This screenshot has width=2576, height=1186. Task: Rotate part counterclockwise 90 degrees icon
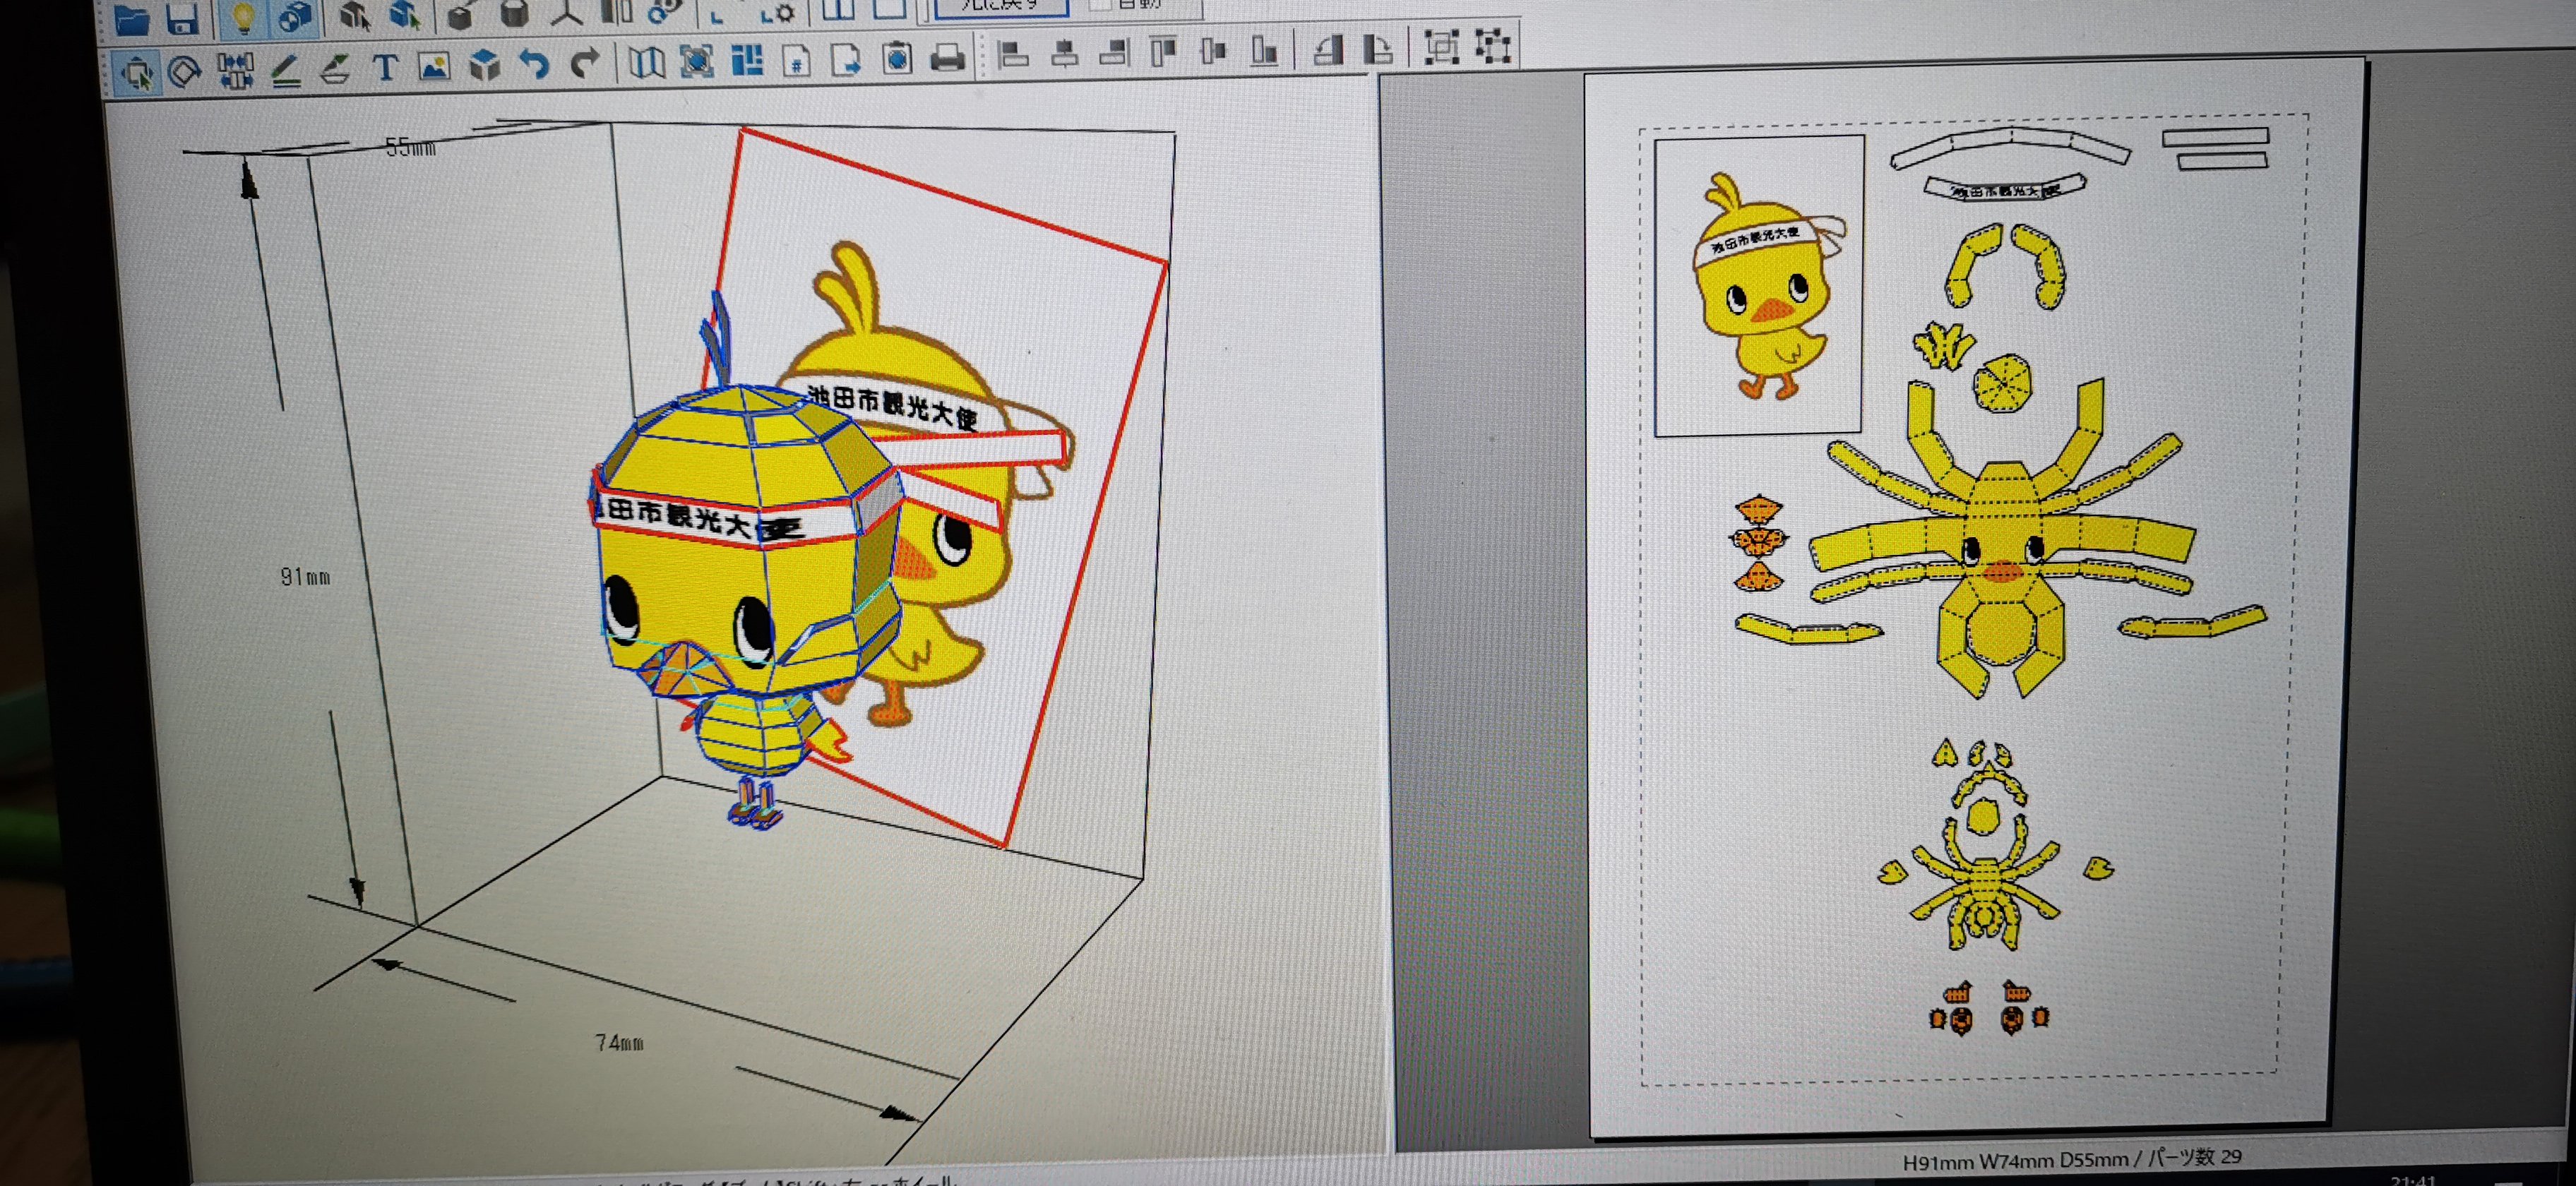point(1328,49)
